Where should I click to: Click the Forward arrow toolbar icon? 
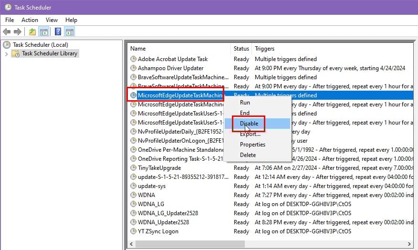point(17,32)
